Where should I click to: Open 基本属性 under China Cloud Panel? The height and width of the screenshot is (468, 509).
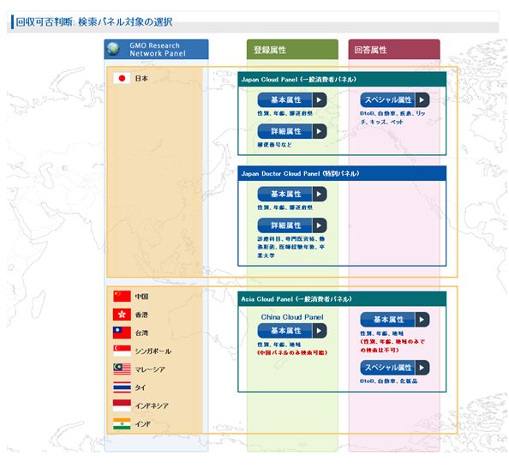tap(292, 331)
